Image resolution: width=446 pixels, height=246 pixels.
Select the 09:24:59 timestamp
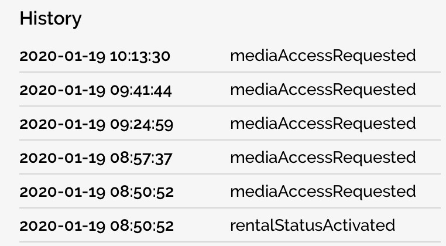click(97, 124)
